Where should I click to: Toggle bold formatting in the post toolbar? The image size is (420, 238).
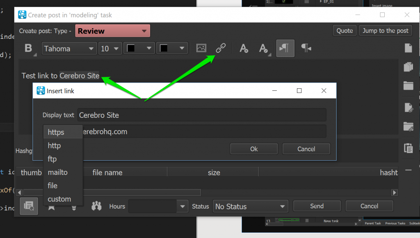[28, 48]
